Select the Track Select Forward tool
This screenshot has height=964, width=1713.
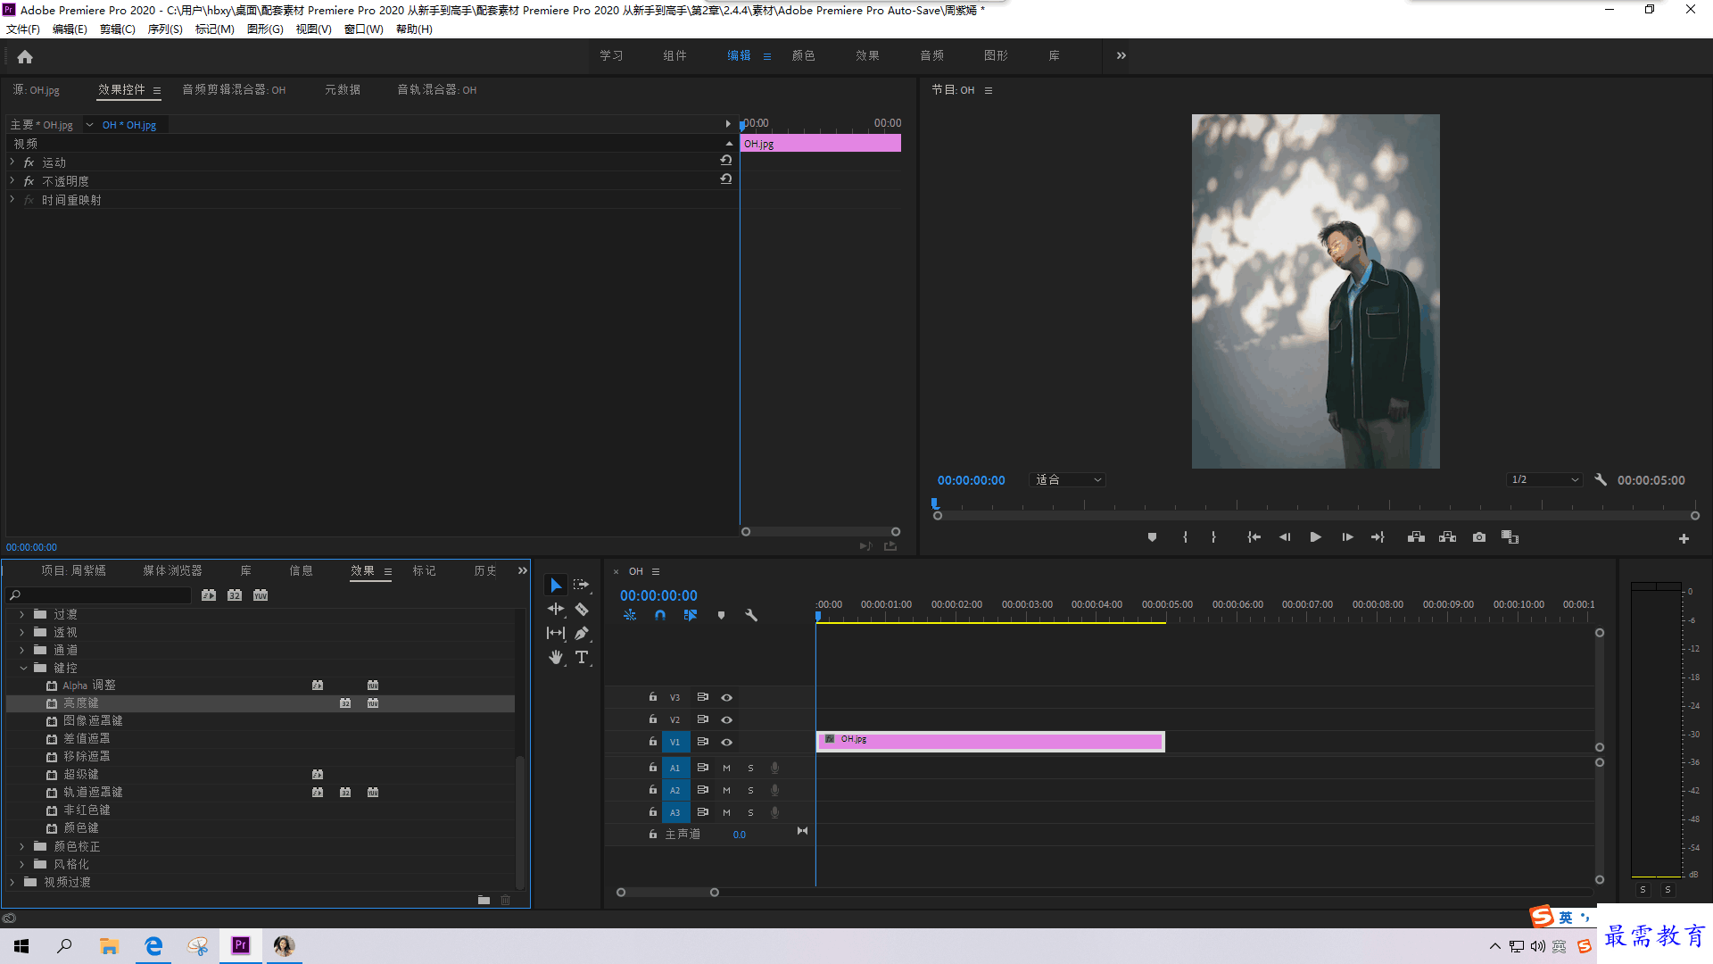(x=582, y=586)
